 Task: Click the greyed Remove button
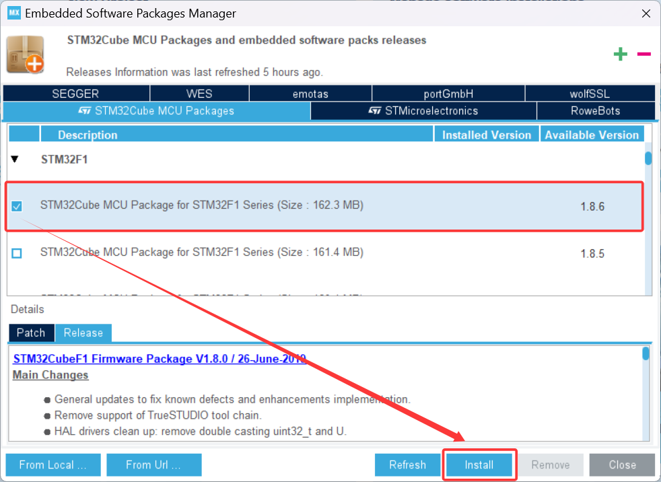(x=551, y=464)
